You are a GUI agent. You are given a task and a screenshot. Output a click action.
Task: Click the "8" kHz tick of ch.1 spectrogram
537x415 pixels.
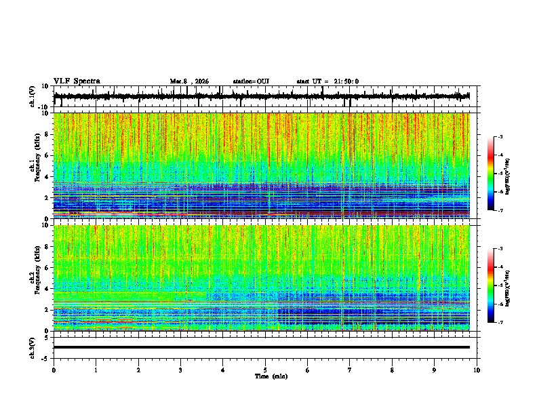(47, 134)
